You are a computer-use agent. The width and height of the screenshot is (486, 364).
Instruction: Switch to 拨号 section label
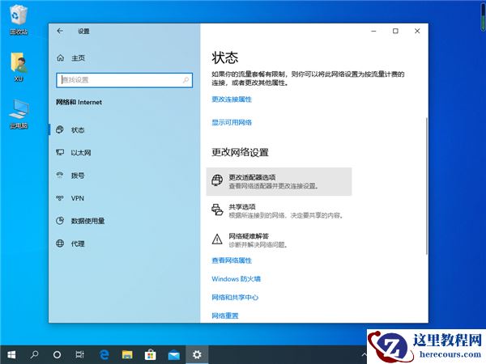pyautogui.click(x=78, y=176)
